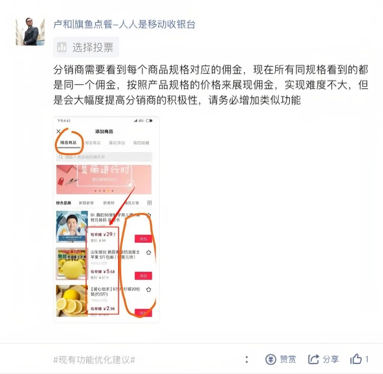Click the #现有功能优化建议# topic hashtag
This screenshot has width=383, height=374.
click(94, 359)
